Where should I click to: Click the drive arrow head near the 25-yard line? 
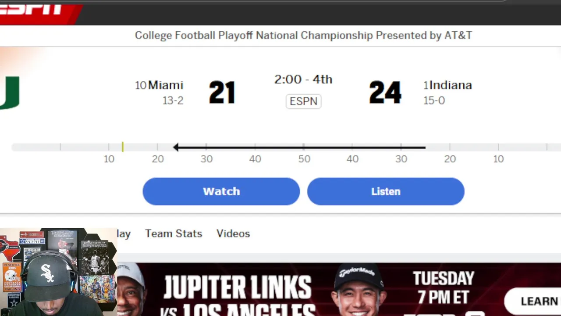176,147
